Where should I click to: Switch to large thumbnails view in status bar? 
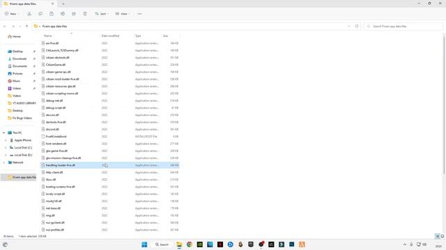443,236
